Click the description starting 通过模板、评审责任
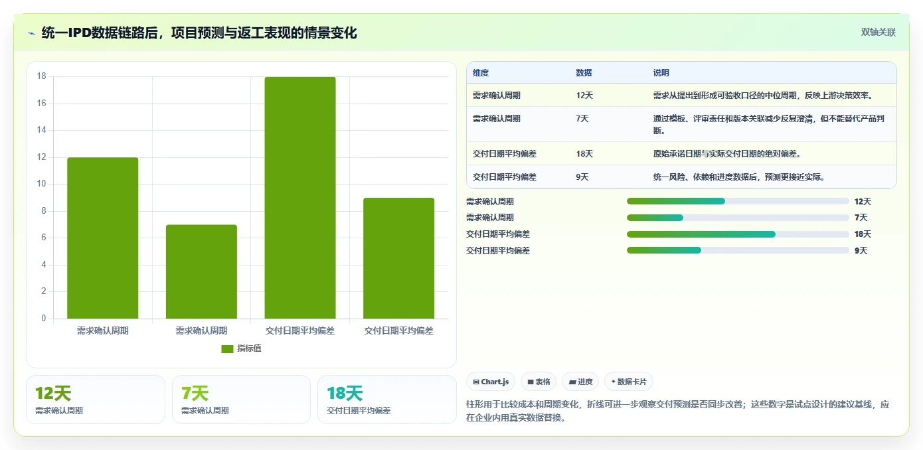The width and height of the screenshot is (923, 450). click(769, 125)
